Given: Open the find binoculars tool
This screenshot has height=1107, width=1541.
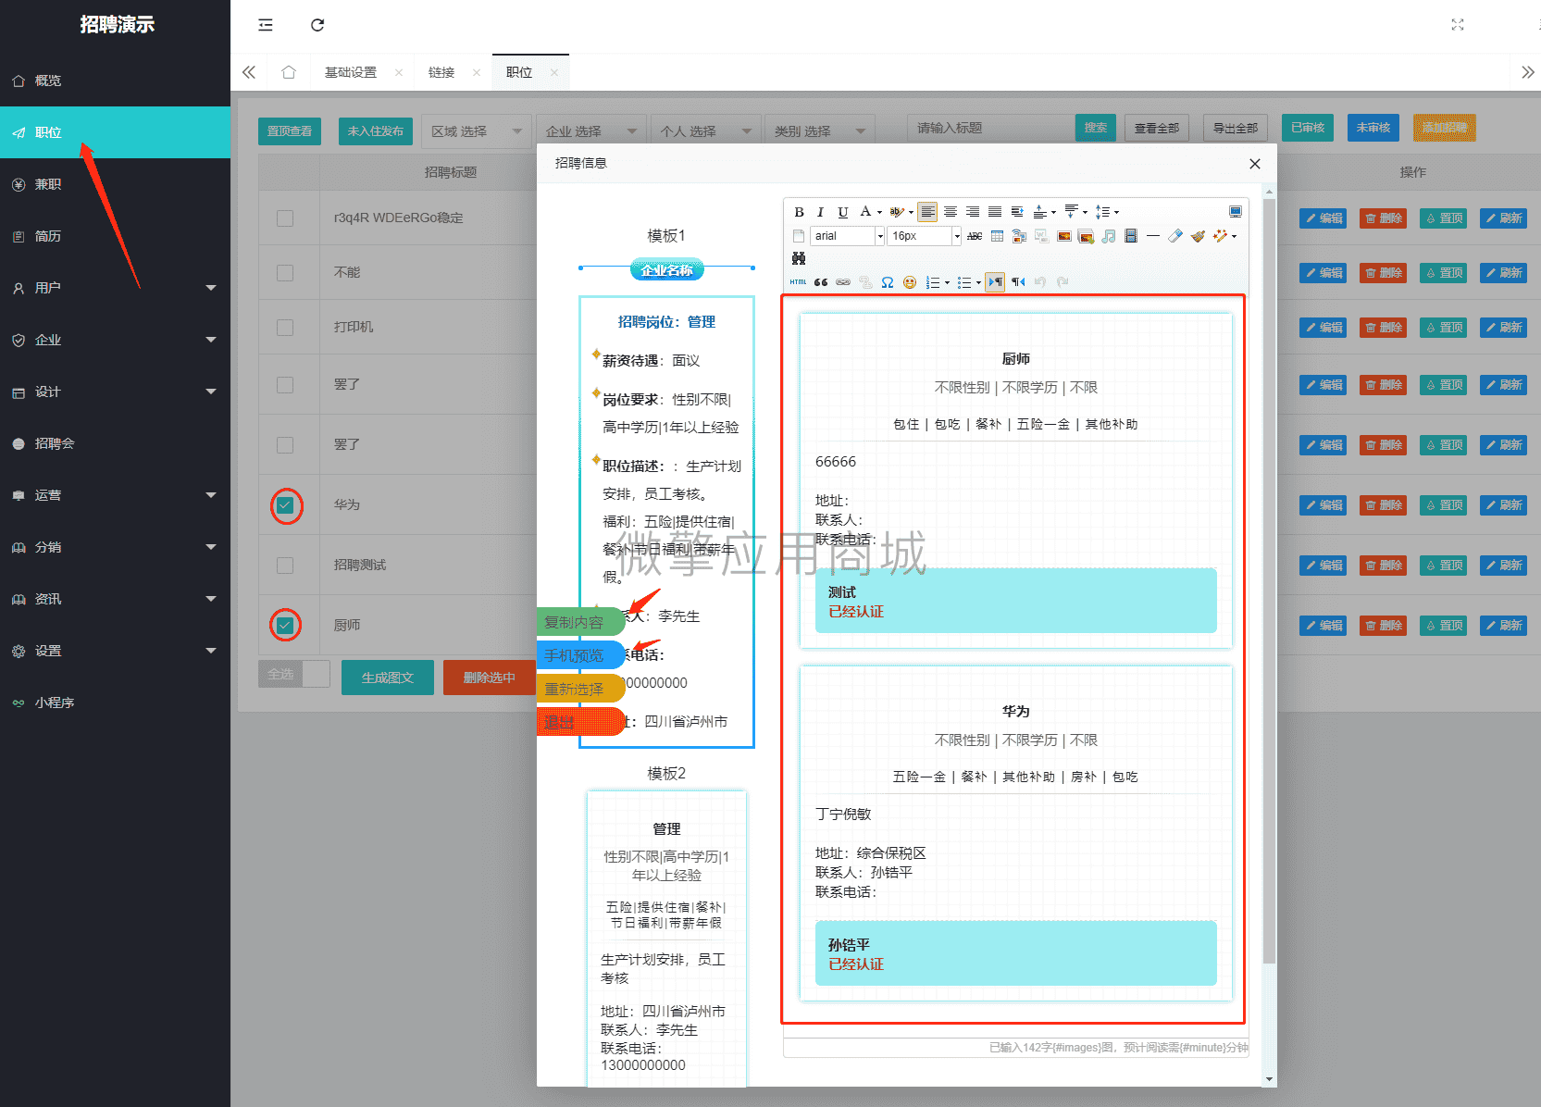Looking at the screenshot, I should click(799, 258).
